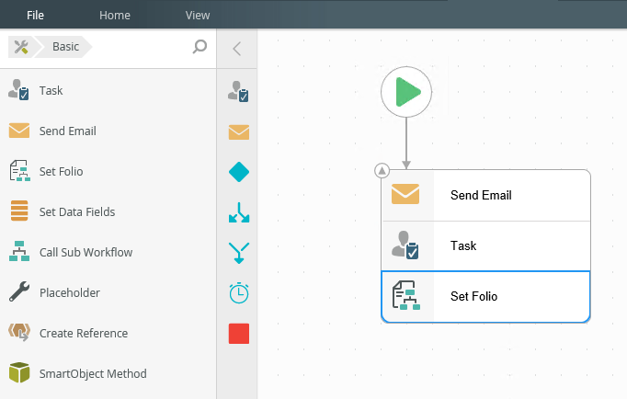Screen dimensions: 627x399
Task: Pick Task icon in favorites strip
Action: (239, 92)
